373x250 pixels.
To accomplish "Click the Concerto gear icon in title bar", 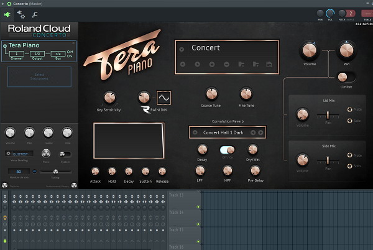I will 9,4.
